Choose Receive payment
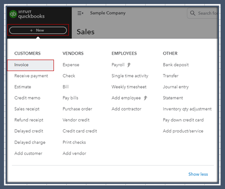225x189 pixels. 31,76
